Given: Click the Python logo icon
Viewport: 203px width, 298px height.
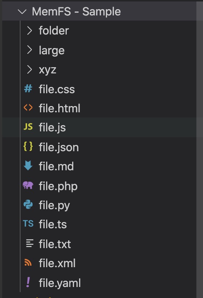Looking at the screenshot, I should point(28,204).
